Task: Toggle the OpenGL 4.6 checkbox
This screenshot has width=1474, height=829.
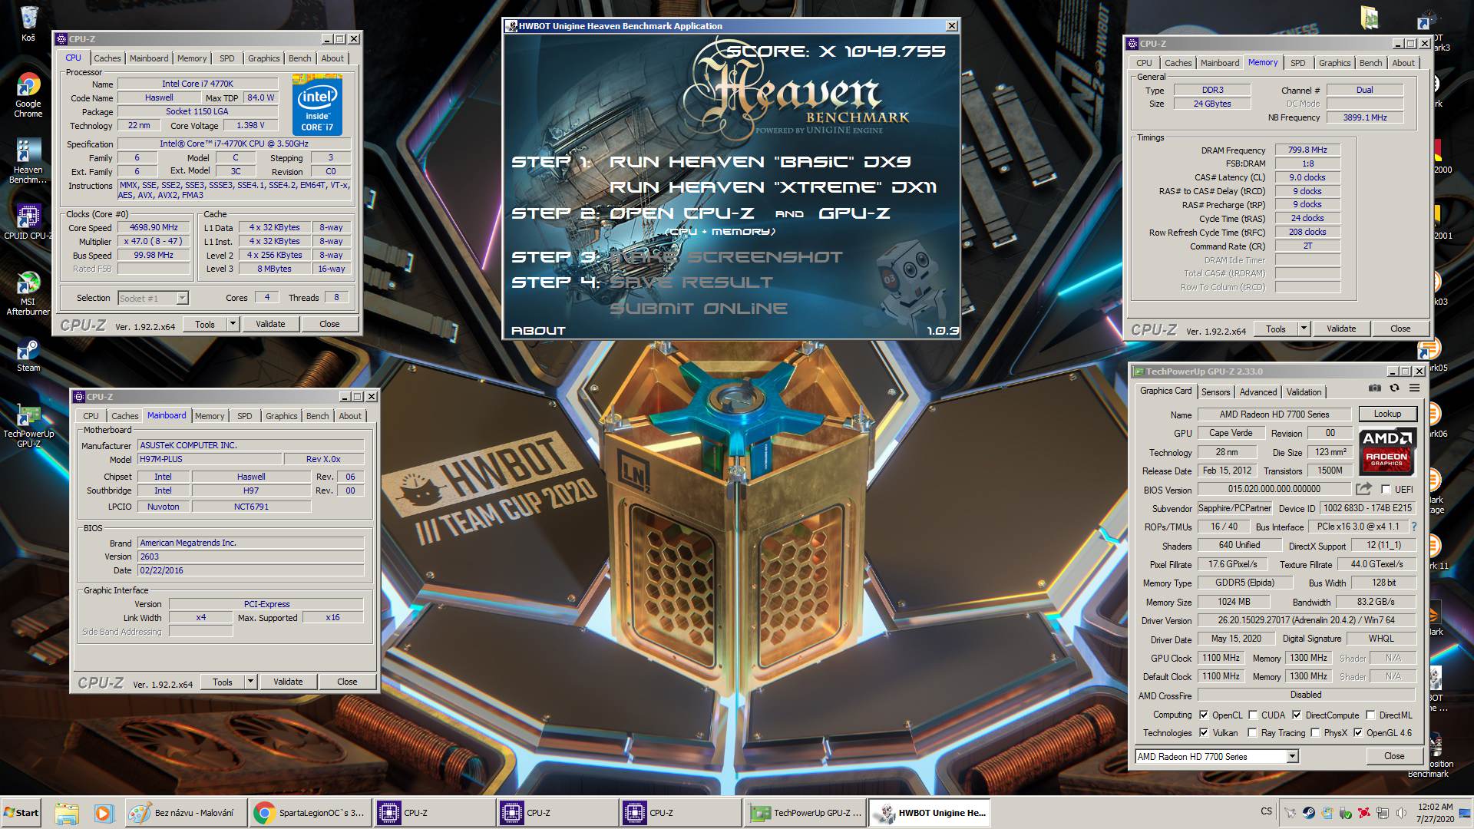Action: click(1358, 732)
